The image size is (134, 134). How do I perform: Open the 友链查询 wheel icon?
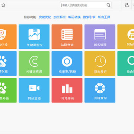click(100, 88)
